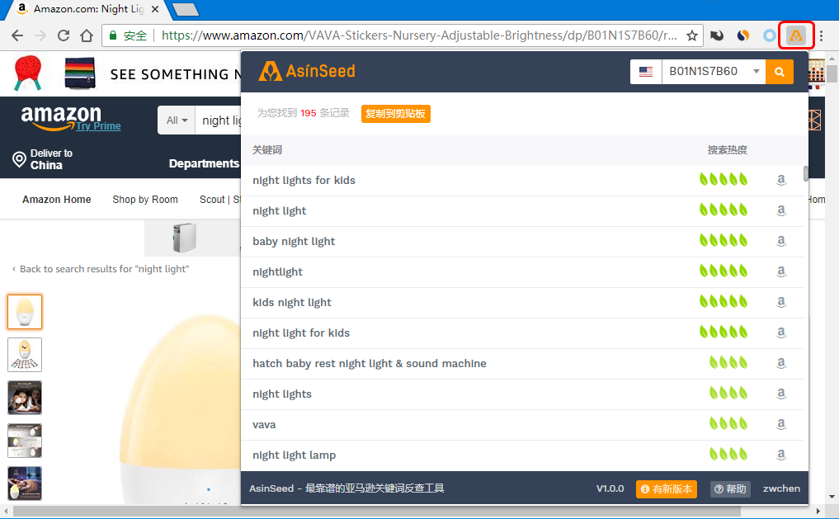This screenshot has height=519, width=839.
Task: Click 'Back to search results' link
Action: point(101,269)
